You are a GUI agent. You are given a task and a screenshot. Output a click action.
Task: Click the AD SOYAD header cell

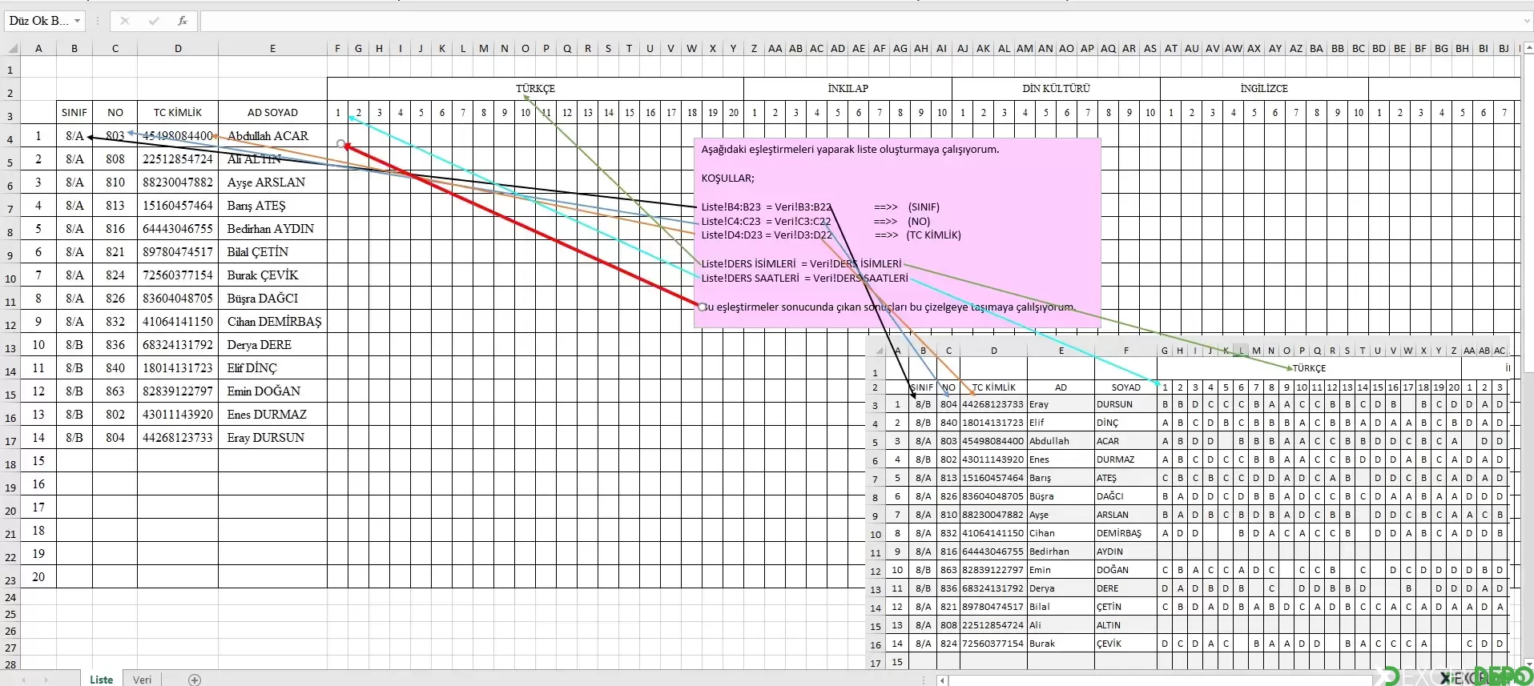[272, 113]
